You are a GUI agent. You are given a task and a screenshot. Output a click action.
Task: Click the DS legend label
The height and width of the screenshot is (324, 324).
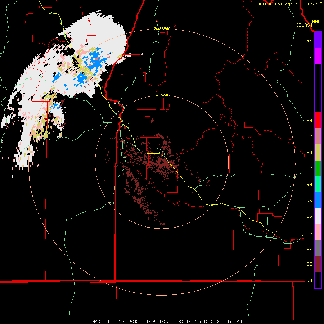309,216
